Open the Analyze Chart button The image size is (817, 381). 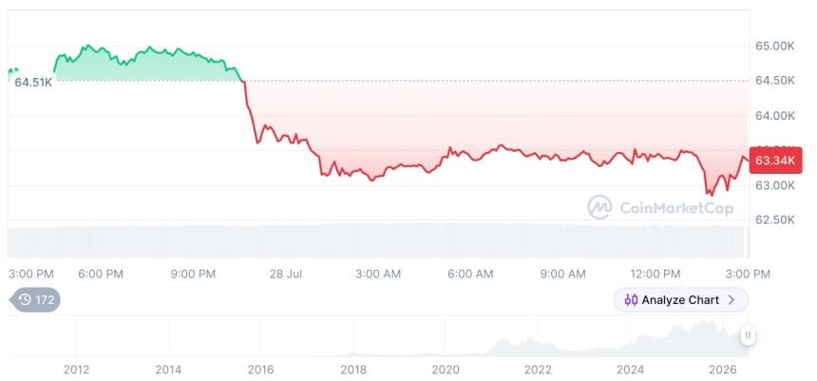[x=681, y=300]
